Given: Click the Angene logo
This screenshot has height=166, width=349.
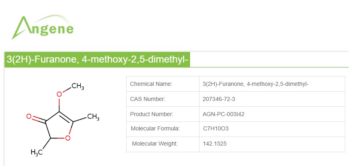Looking at the screenshot, I should 43,27.
